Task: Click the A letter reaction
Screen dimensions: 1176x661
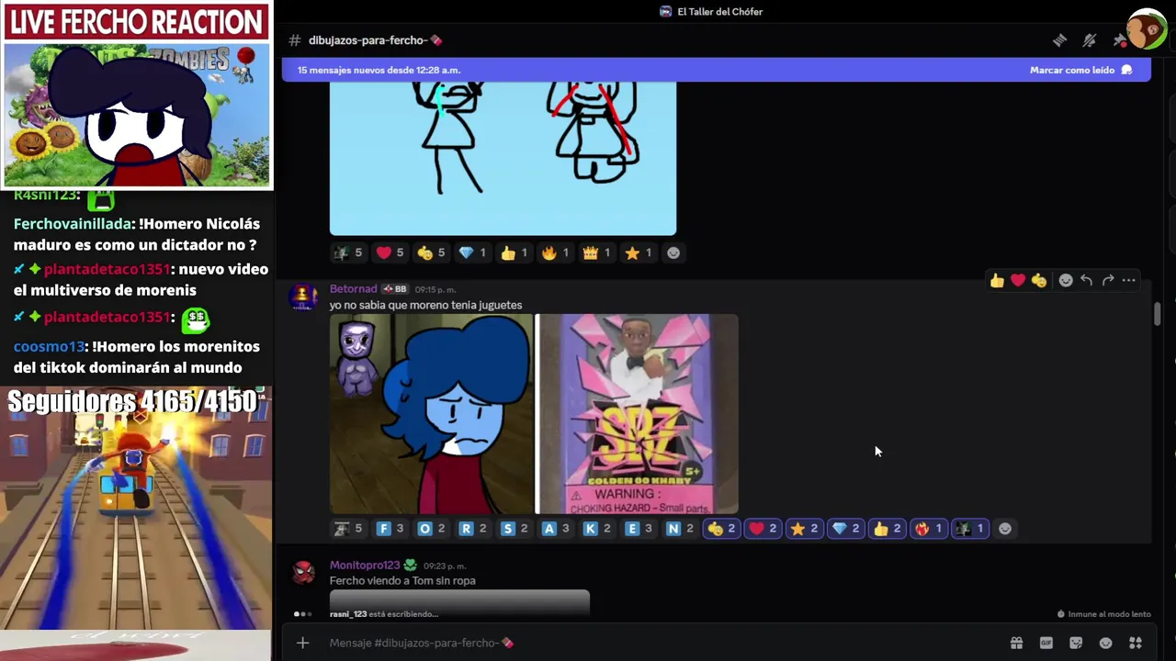Action: pyautogui.click(x=555, y=529)
